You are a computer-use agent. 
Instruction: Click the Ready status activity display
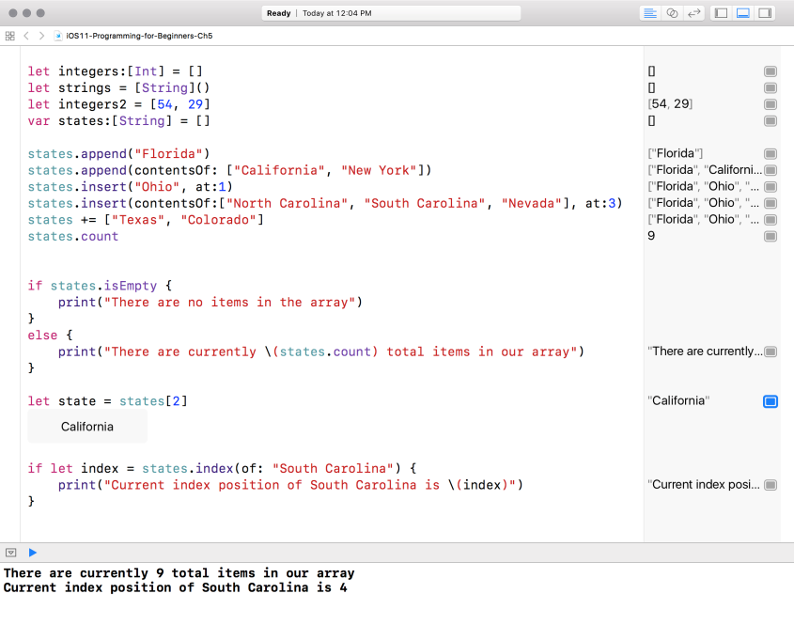pyautogui.click(x=390, y=13)
